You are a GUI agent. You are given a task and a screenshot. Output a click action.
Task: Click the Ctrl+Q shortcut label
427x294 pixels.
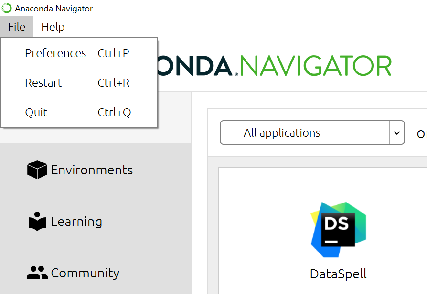point(114,112)
